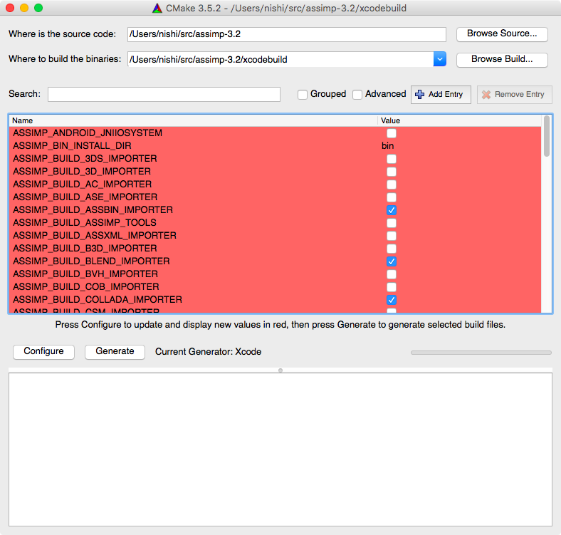Click the Add Entry button
561x535 pixels.
441,95
